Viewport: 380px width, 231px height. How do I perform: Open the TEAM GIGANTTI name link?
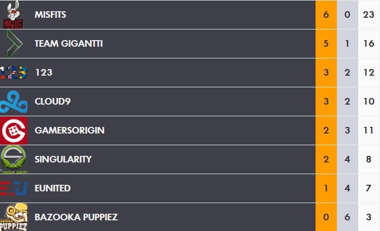click(x=68, y=44)
